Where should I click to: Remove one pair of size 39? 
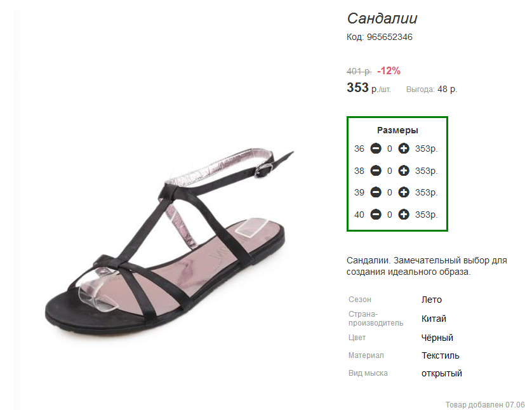click(x=376, y=192)
